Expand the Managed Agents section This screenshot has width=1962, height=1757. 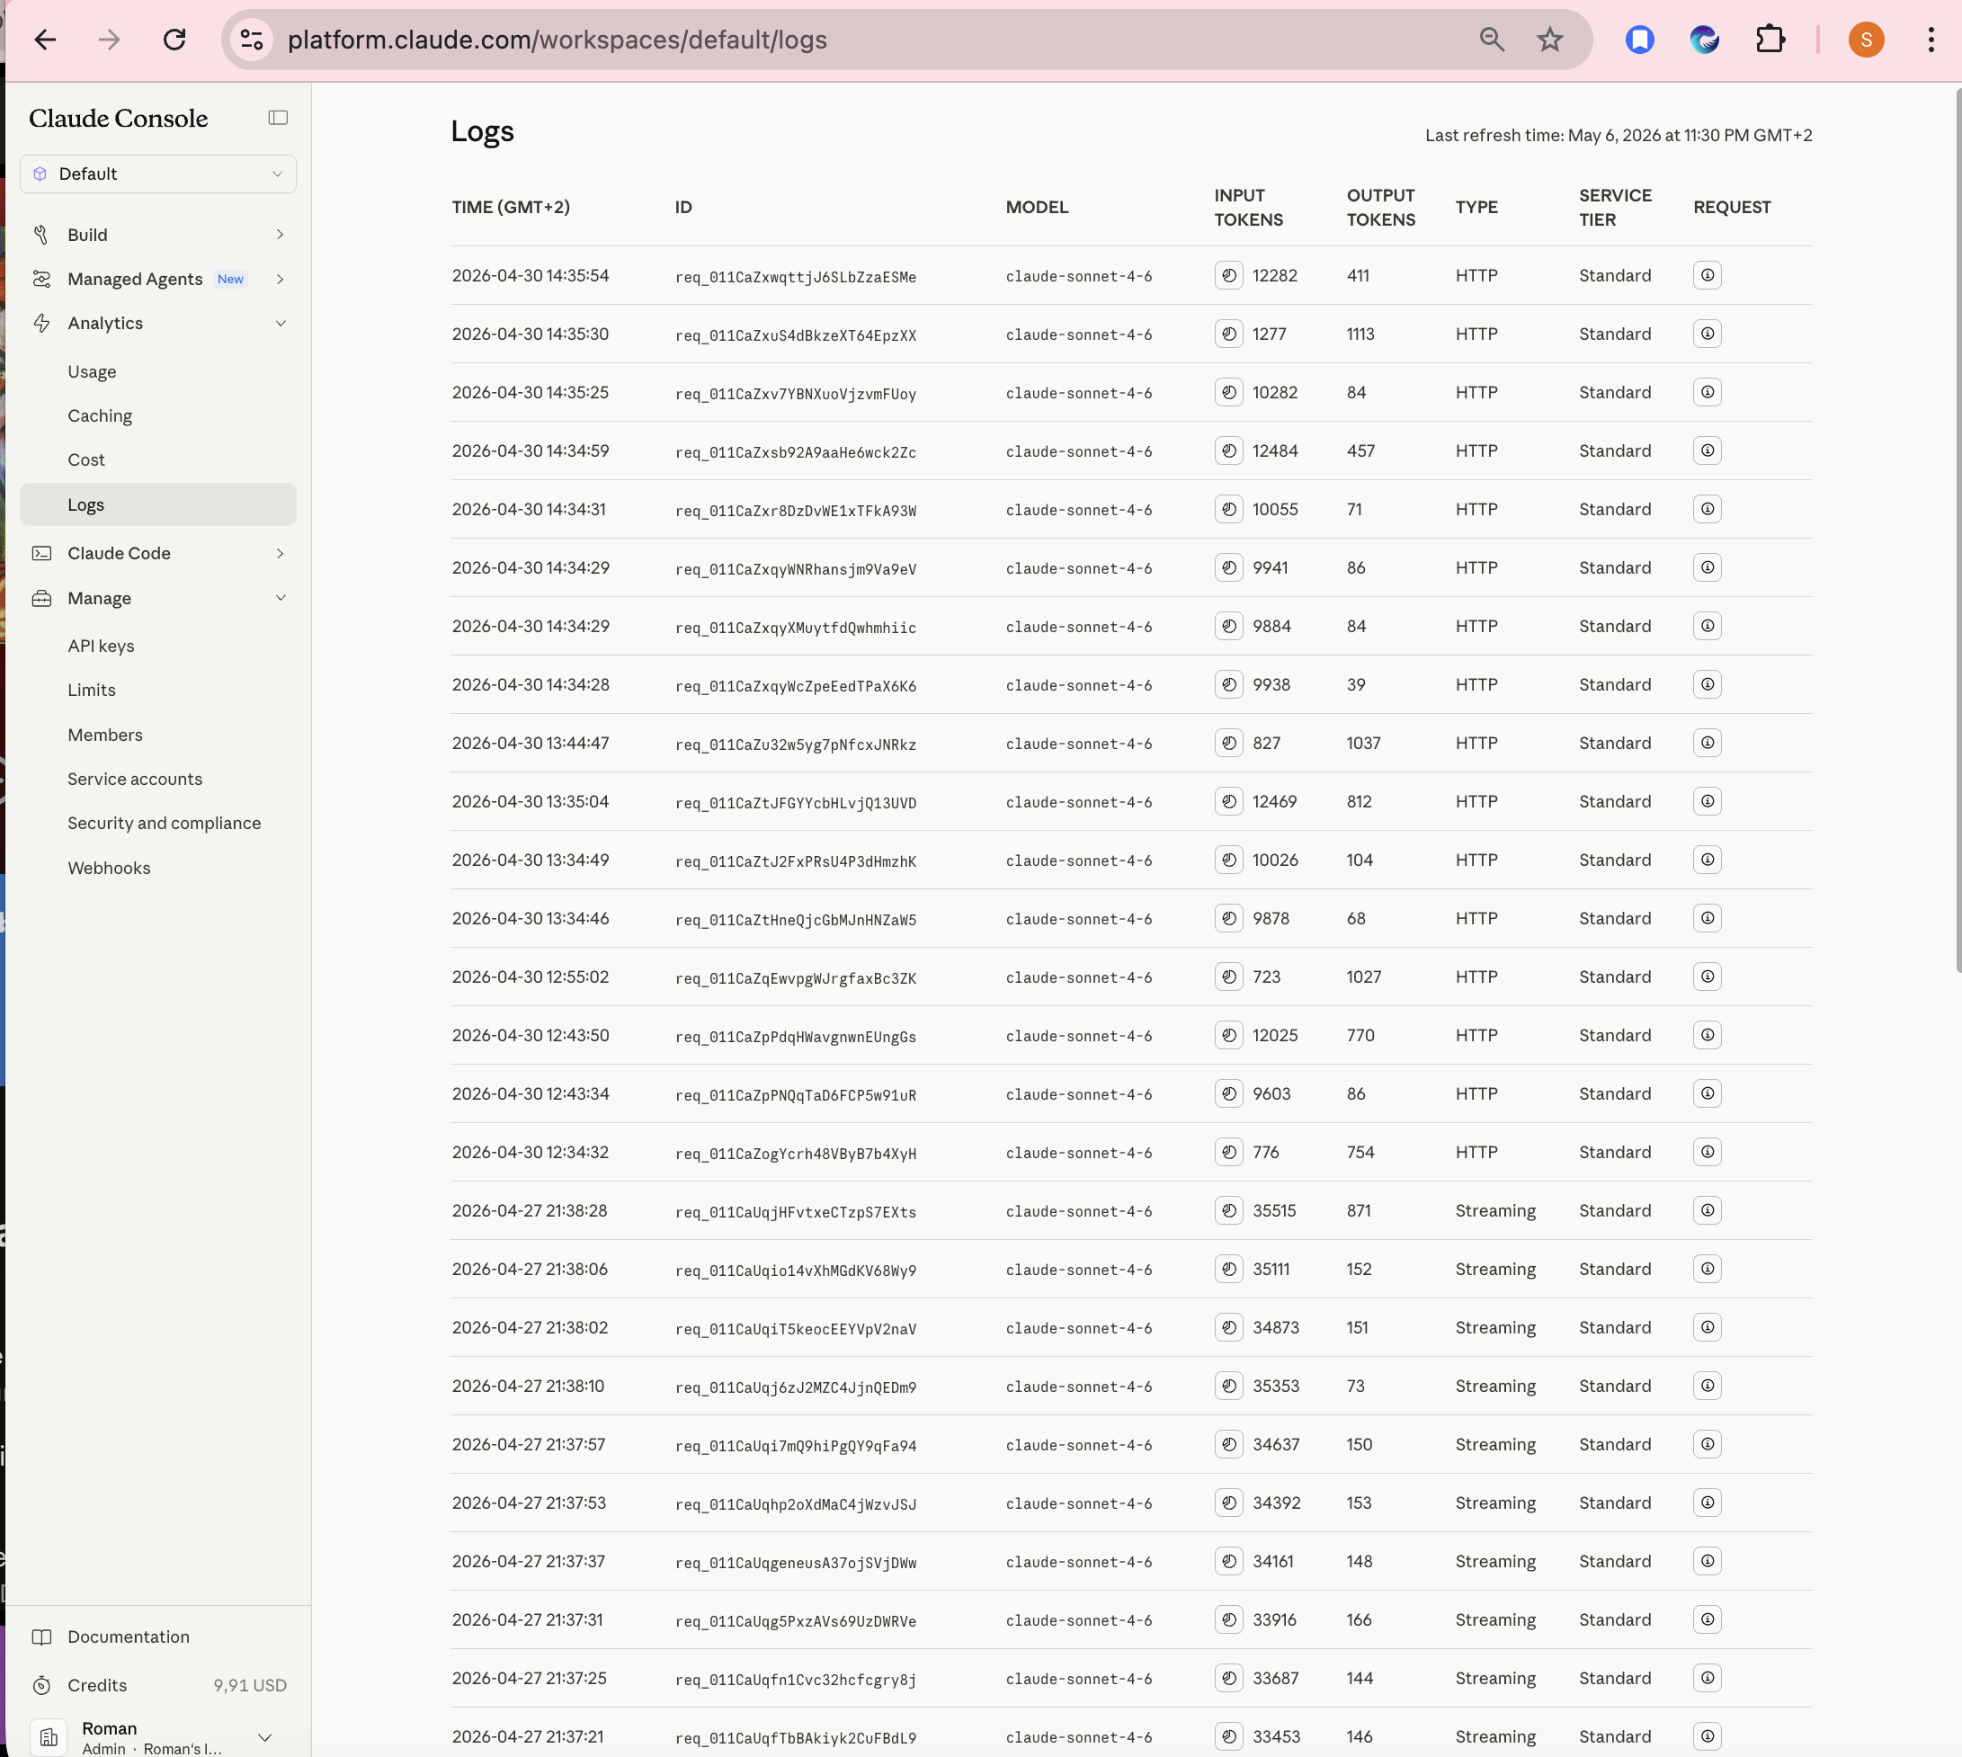[x=157, y=279]
